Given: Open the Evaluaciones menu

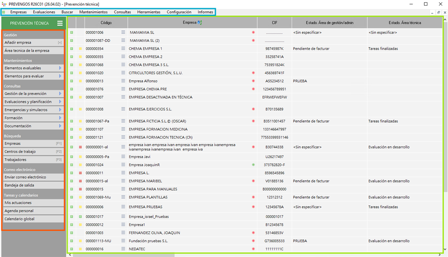Looking at the screenshot, I should (44, 12).
